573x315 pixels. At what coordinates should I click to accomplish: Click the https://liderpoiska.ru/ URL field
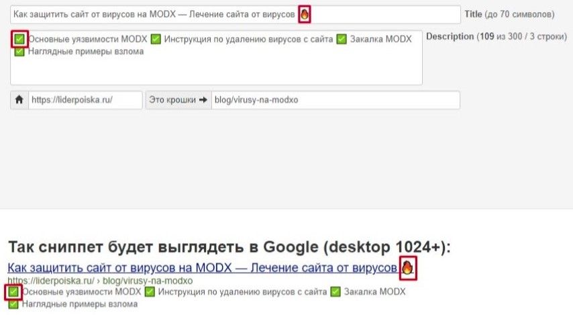(85, 100)
